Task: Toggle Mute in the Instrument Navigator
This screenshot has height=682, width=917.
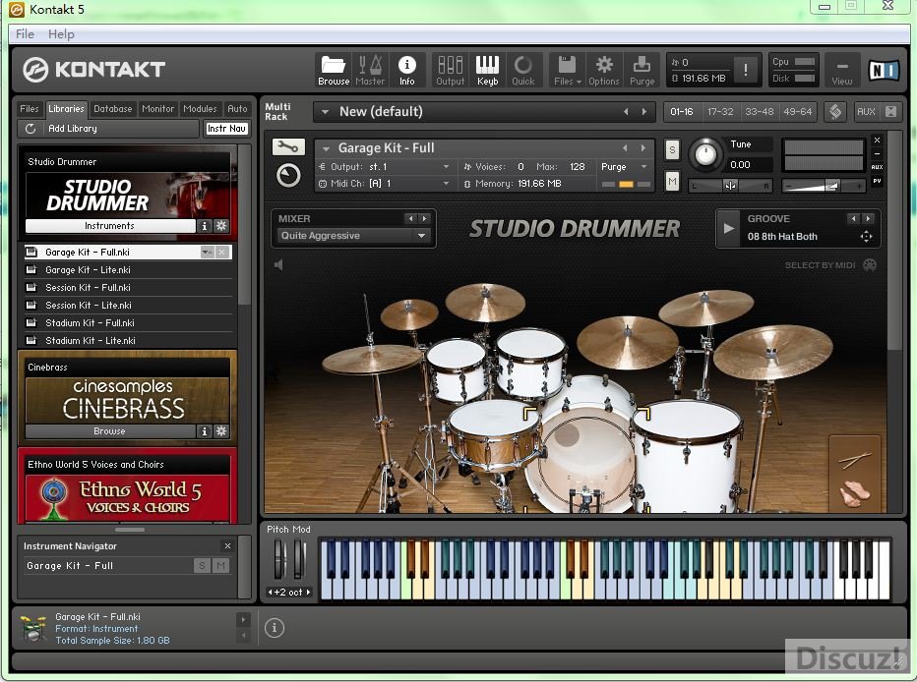Action: 220,565
